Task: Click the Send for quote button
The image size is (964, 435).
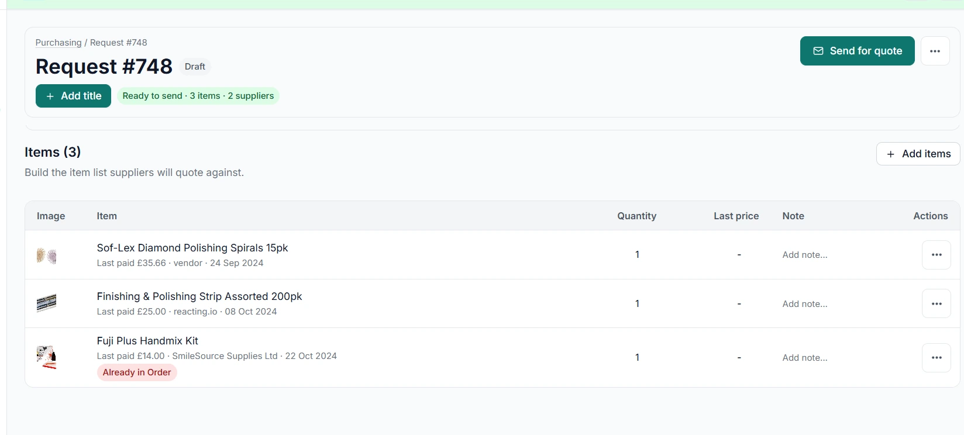Action: (857, 51)
